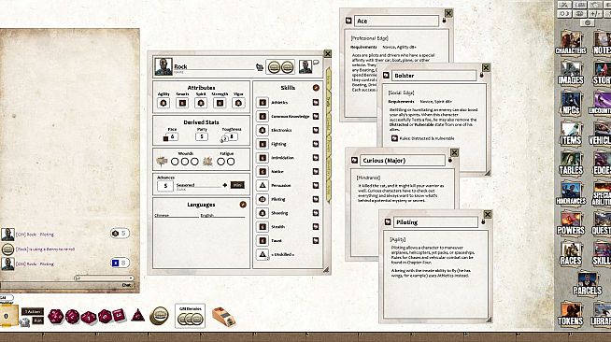Open the NPCs library in the sidebar
Screen dimensions: 611x342
571,103
